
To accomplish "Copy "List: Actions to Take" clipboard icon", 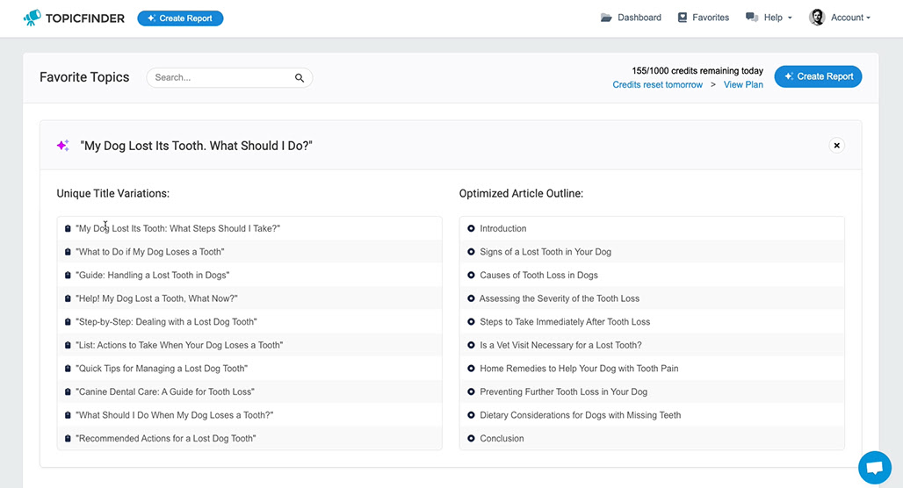I will (68, 345).
